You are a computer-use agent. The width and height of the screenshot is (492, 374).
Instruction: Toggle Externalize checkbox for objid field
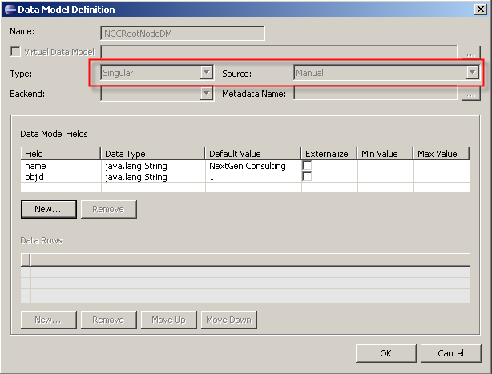(307, 177)
